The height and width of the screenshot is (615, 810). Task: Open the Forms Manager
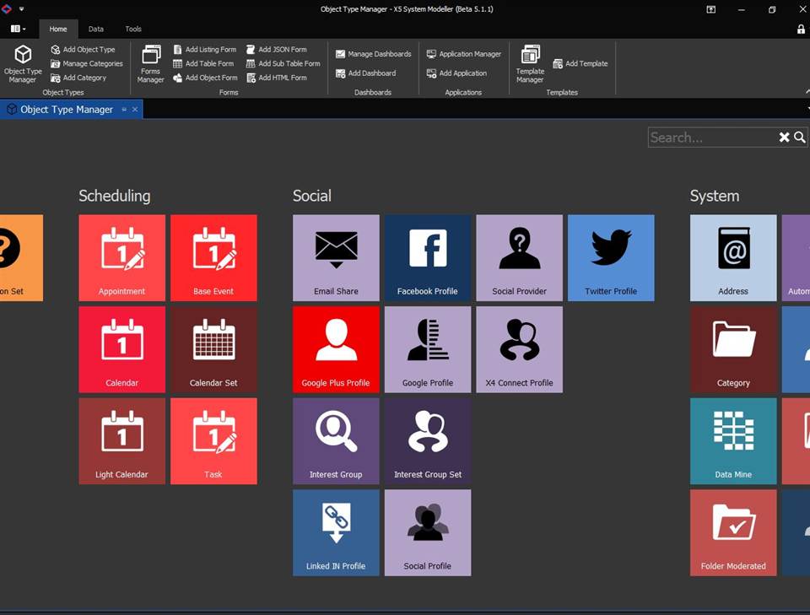pos(151,63)
